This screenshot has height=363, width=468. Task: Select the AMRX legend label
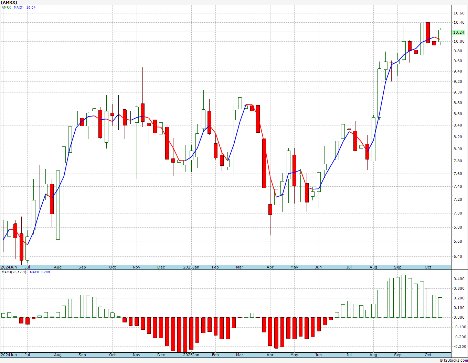6,7
